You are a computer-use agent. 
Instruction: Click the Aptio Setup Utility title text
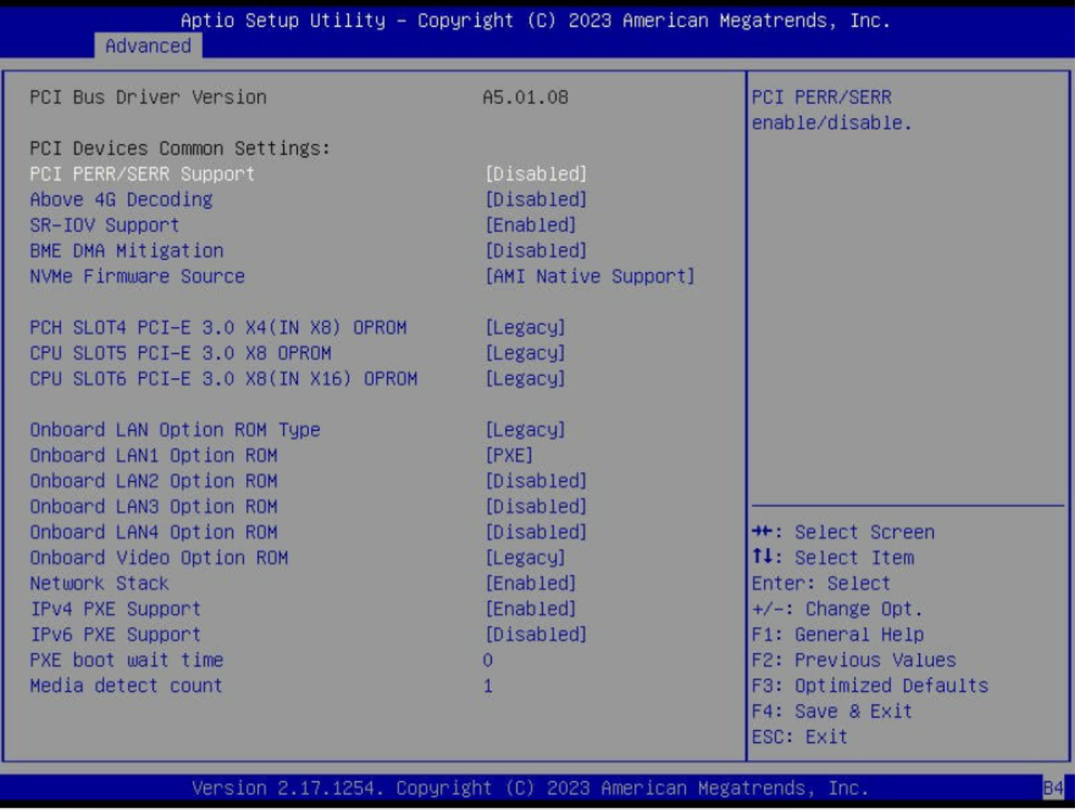[x=536, y=21]
